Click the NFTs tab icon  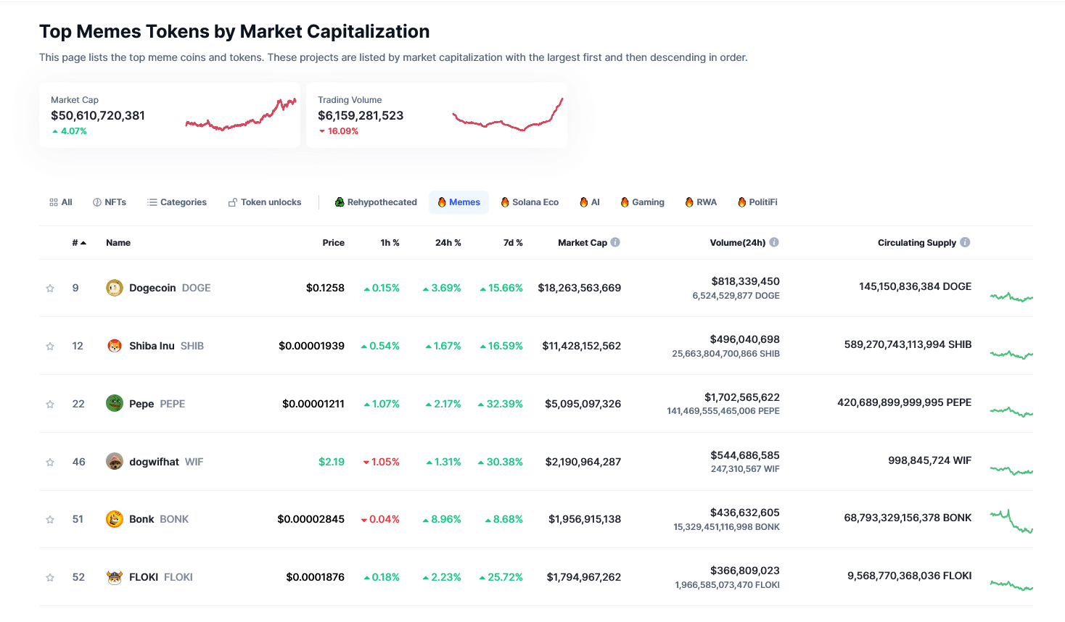[x=97, y=202]
